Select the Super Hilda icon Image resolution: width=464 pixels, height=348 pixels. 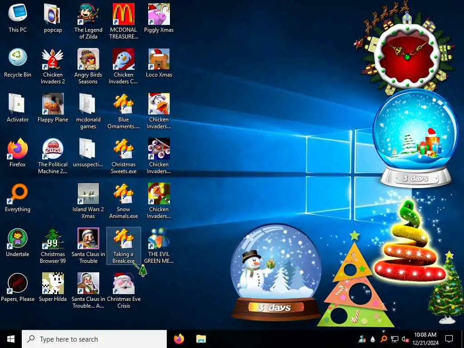tap(53, 287)
